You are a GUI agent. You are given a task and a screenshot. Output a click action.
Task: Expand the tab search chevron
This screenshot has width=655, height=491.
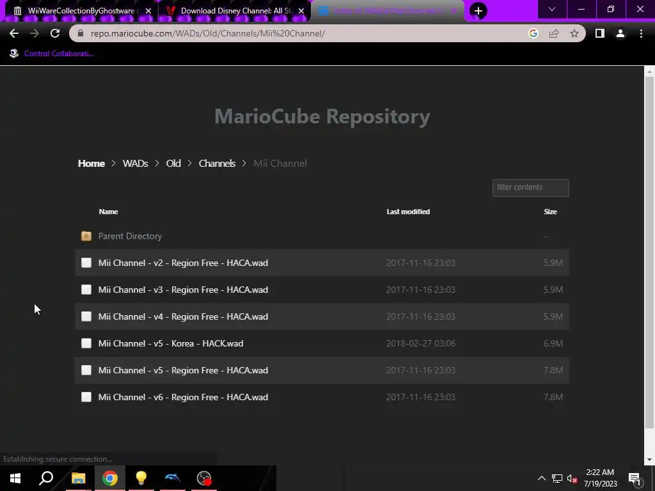click(x=552, y=9)
